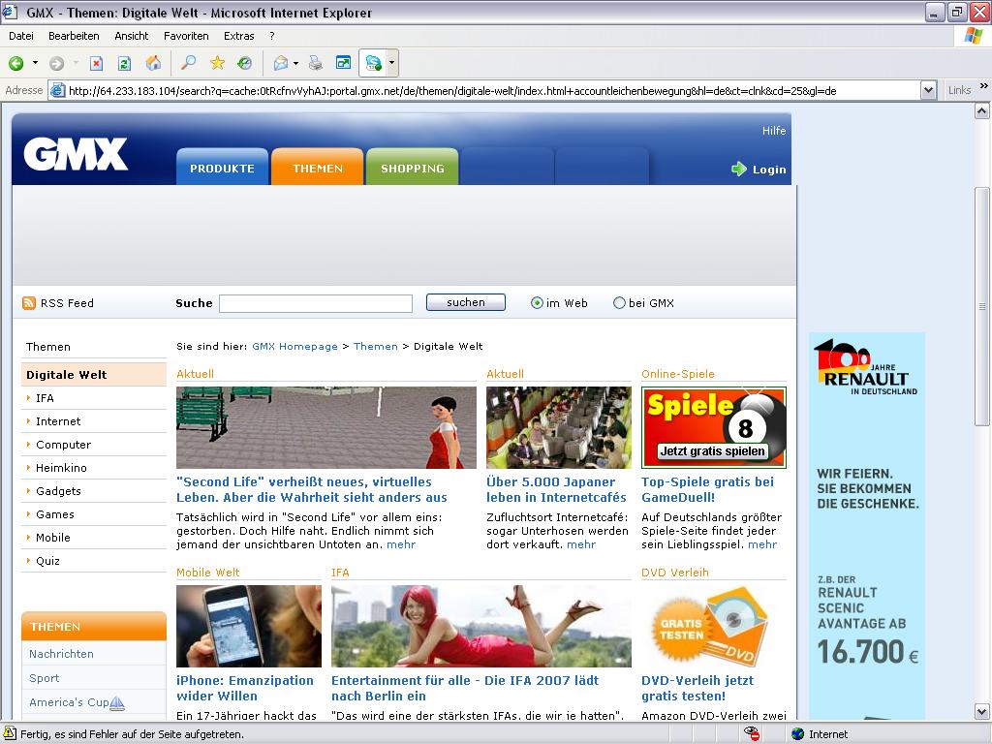Open the Extras menu
The height and width of the screenshot is (744, 992).
tap(239, 36)
